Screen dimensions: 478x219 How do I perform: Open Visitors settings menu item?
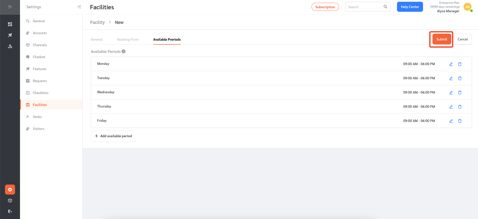[51, 129]
